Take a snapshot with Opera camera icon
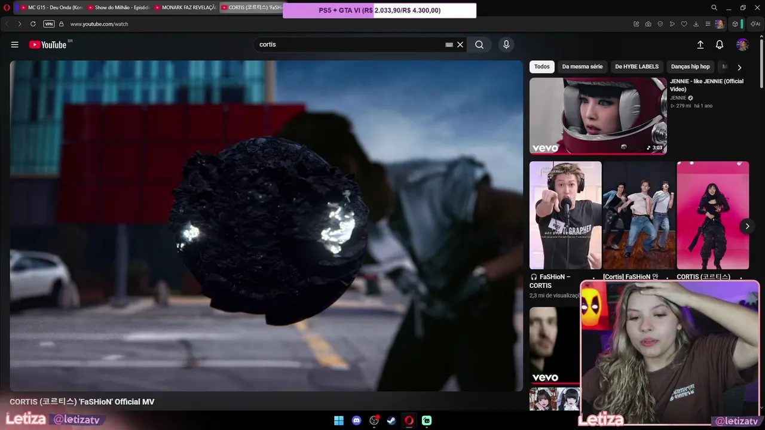Image resolution: width=765 pixels, height=430 pixels. tap(648, 24)
